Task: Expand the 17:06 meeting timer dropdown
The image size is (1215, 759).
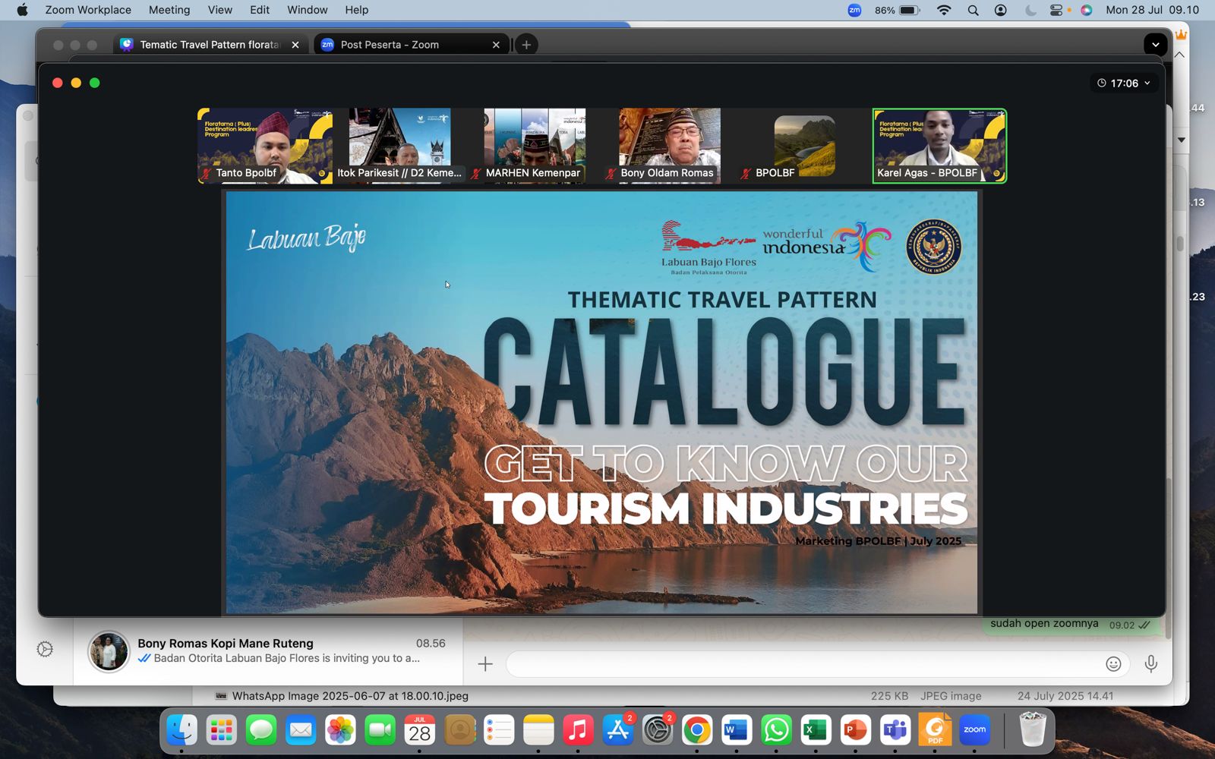Action: tap(1124, 83)
